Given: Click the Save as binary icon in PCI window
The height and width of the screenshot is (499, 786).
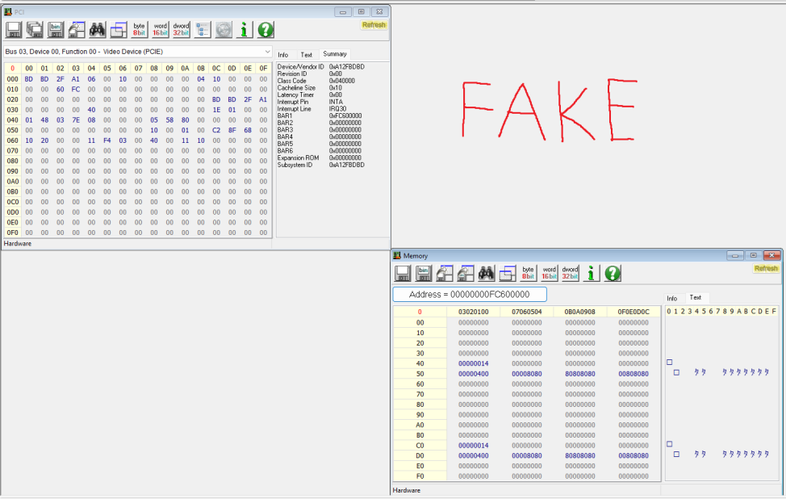Looking at the screenshot, I should click(x=56, y=30).
